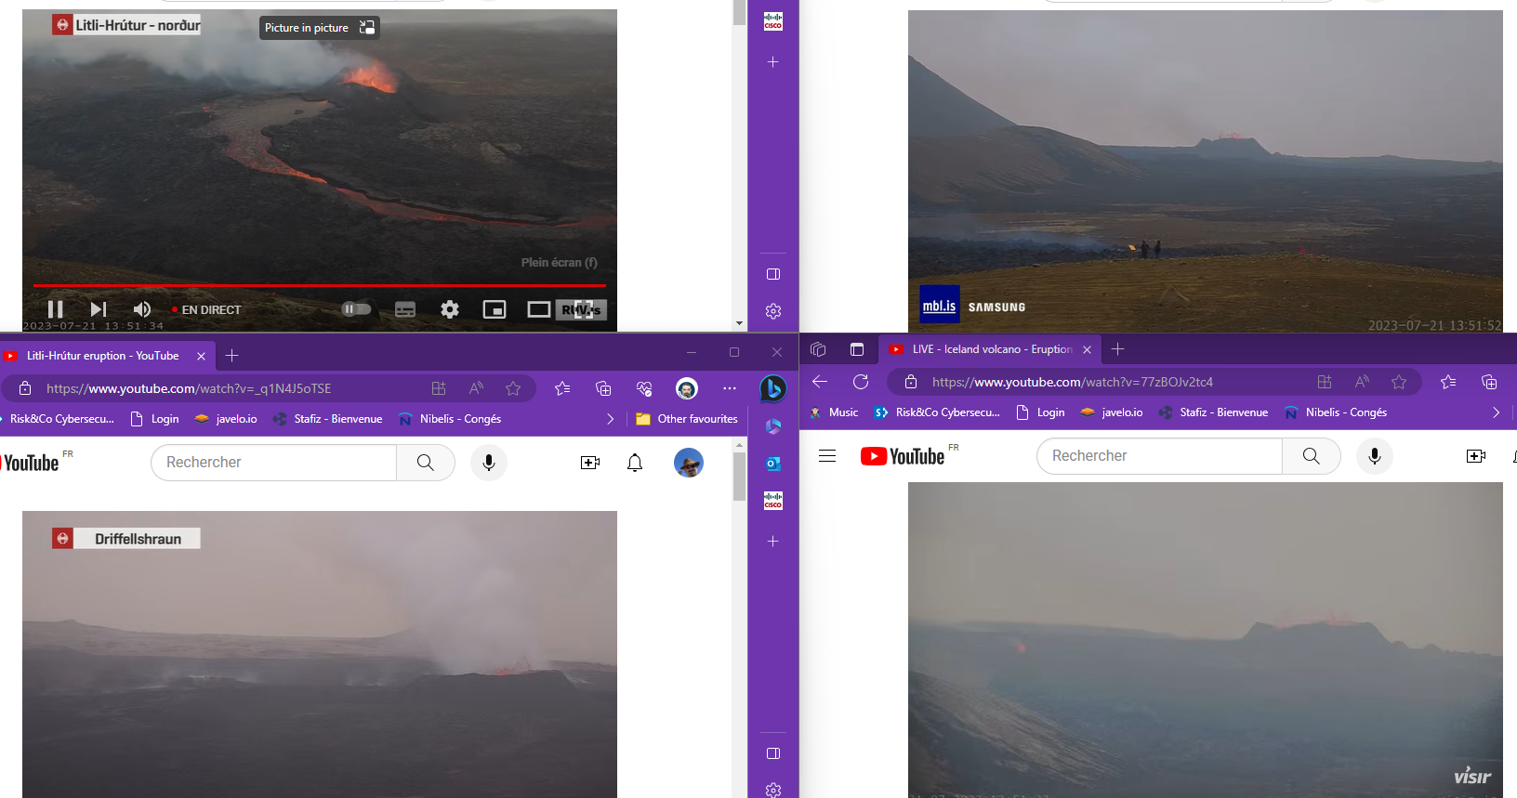Image resolution: width=1517 pixels, height=798 pixels.
Task: Open the YouTube notifications bell
Action: tap(635, 463)
